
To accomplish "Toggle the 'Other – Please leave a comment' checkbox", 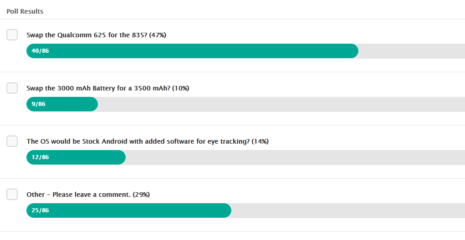I will tap(12, 195).
